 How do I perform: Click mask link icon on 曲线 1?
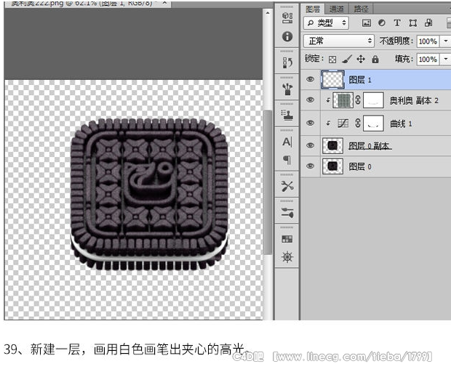coord(358,123)
